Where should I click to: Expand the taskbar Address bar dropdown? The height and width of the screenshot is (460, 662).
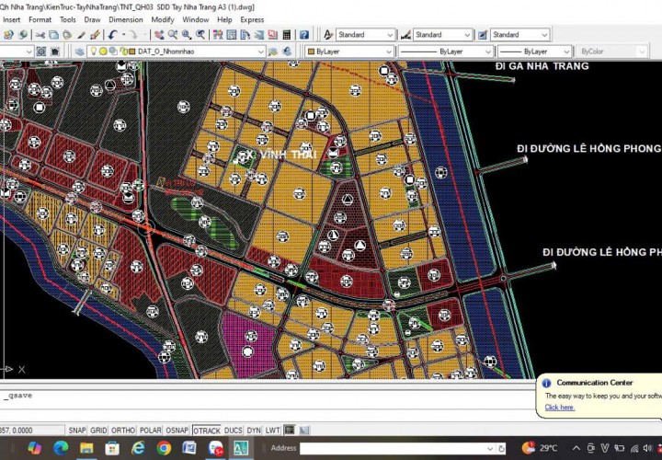tap(490, 448)
